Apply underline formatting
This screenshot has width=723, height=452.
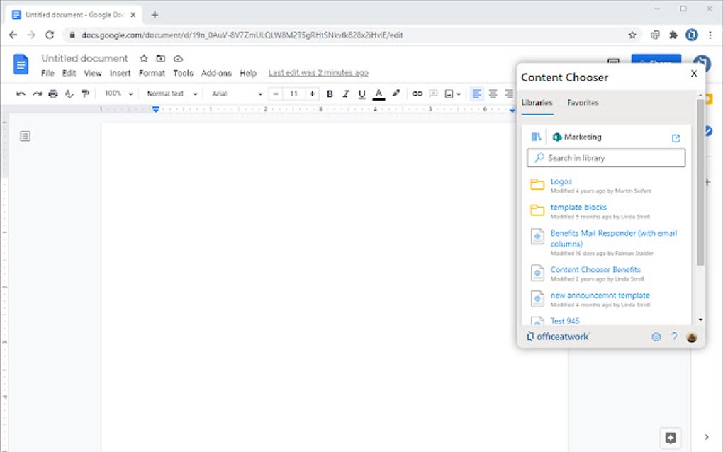click(361, 94)
